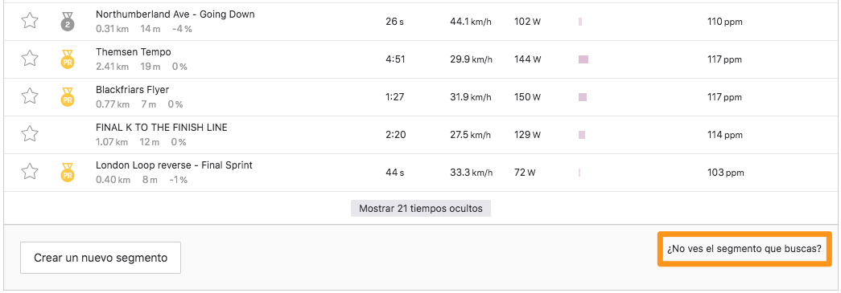Screen dimensions: 841x293
Task: Open the Themsen Tempo segment name
Action: click(134, 52)
